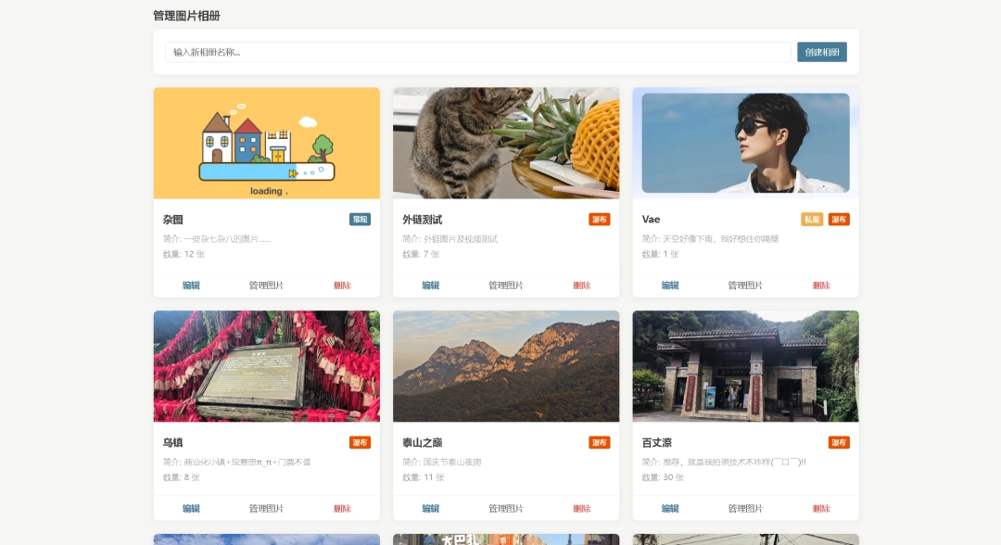1001x545 pixels.
Task: Open the 百丈漈 album cover photo
Action: (745, 366)
